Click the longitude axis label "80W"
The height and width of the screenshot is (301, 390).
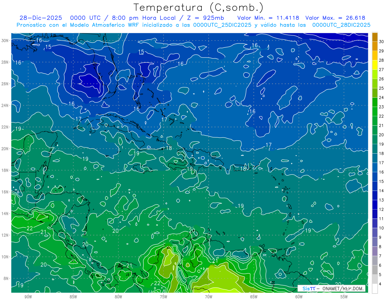118,297
